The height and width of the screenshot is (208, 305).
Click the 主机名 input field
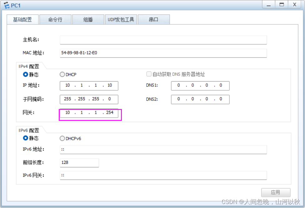point(163,40)
